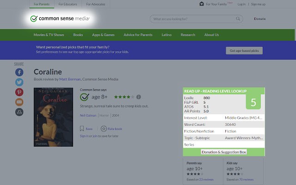The width and height of the screenshot is (296, 185).
Task: Click the search magnifier icon
Action: [238, 18]
